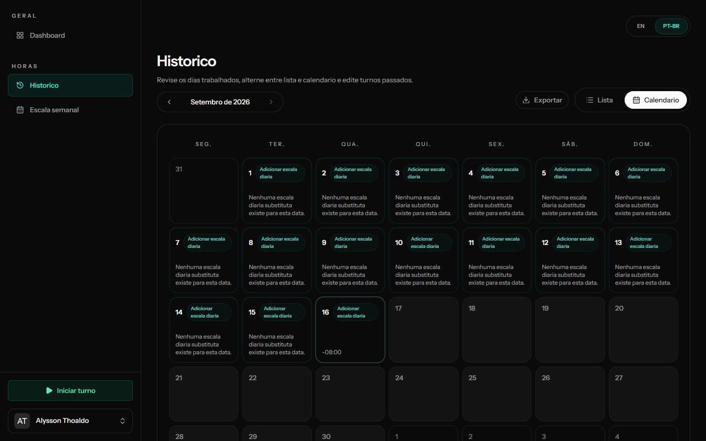Select calendar day 17 cell
This screenshot has width=706, height=441.
[423, 330]
